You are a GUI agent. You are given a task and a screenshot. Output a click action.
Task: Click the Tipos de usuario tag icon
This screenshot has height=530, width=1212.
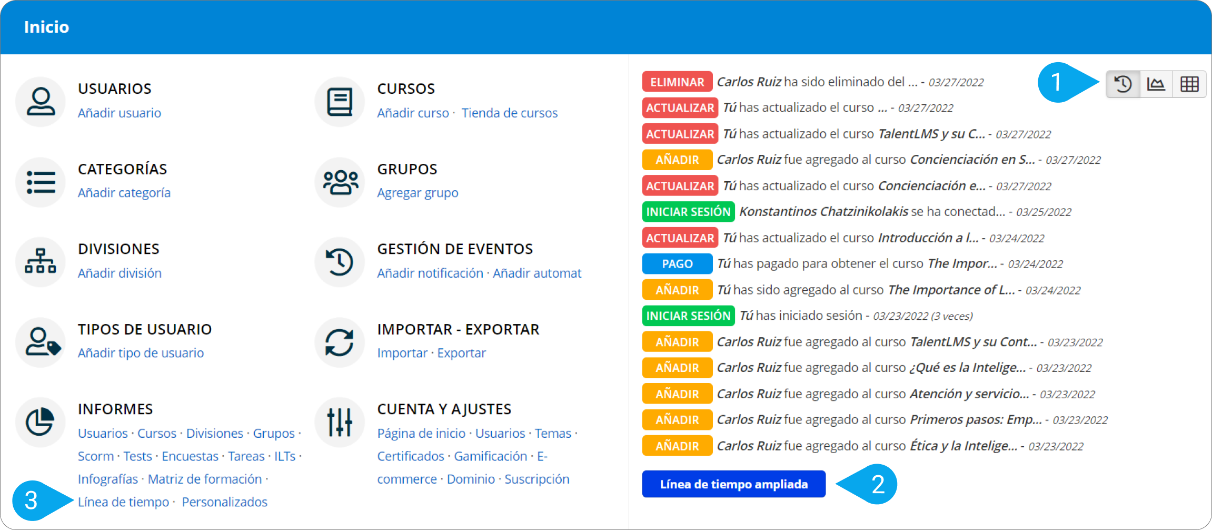41,342
